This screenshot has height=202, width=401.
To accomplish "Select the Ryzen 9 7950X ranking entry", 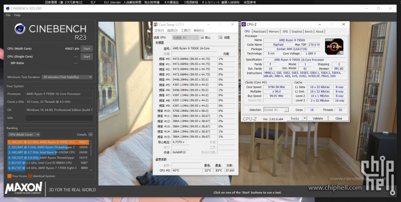I will pos(48,142).
